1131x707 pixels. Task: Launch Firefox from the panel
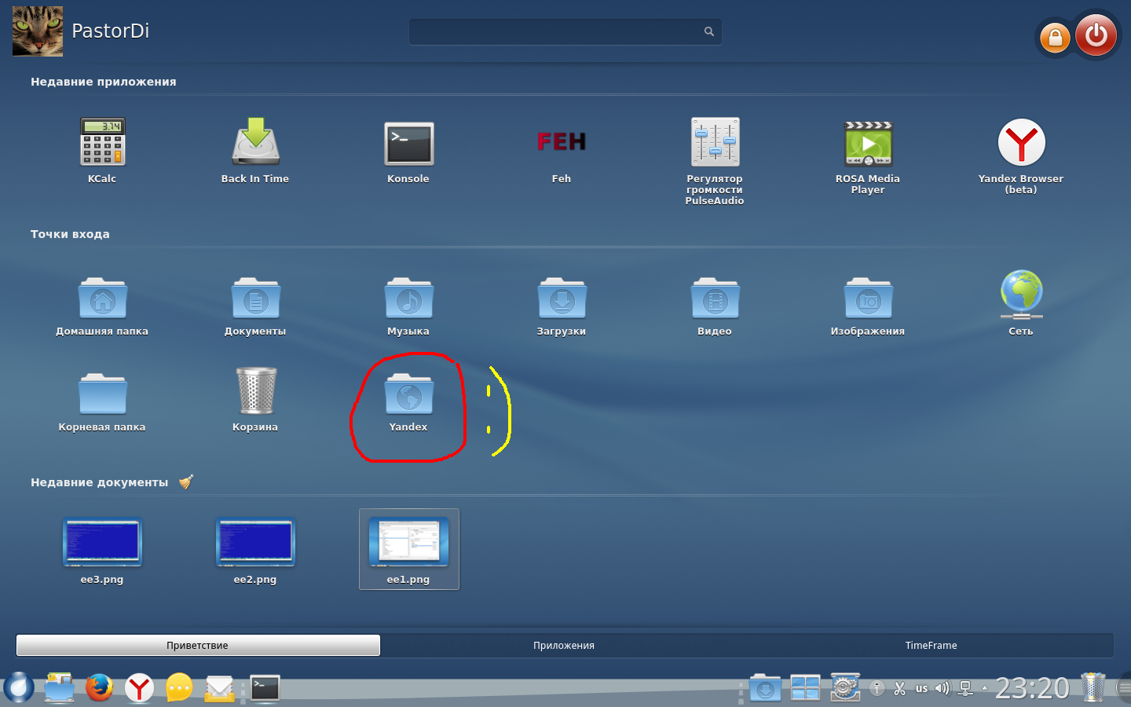click(99, 688)
